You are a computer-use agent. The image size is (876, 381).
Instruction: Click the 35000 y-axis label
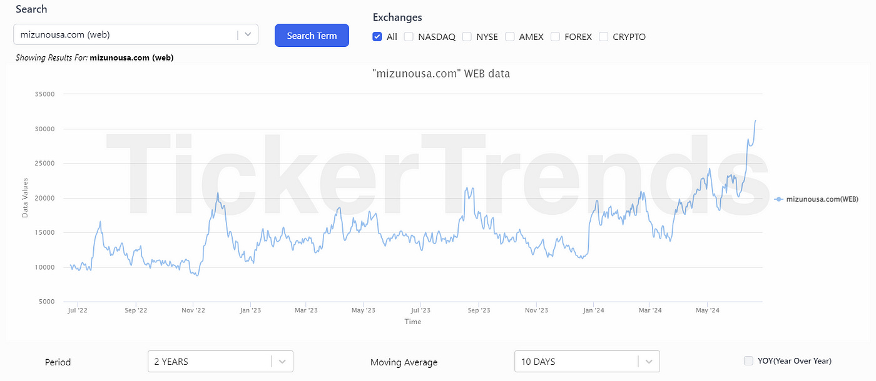pos(44,94)
